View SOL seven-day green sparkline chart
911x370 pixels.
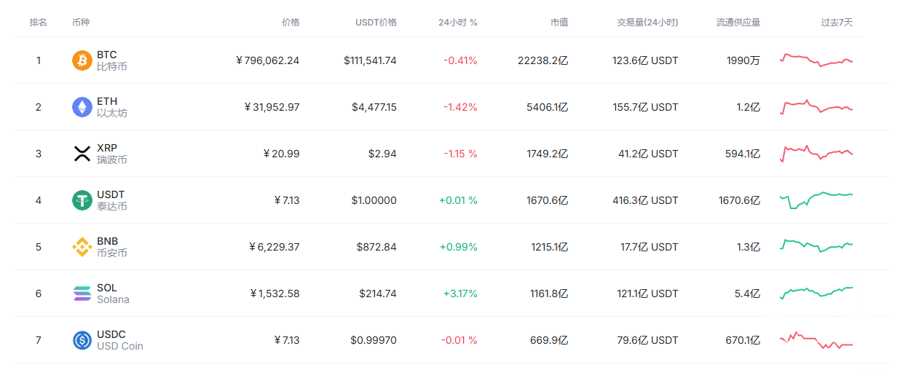[816, 293]
